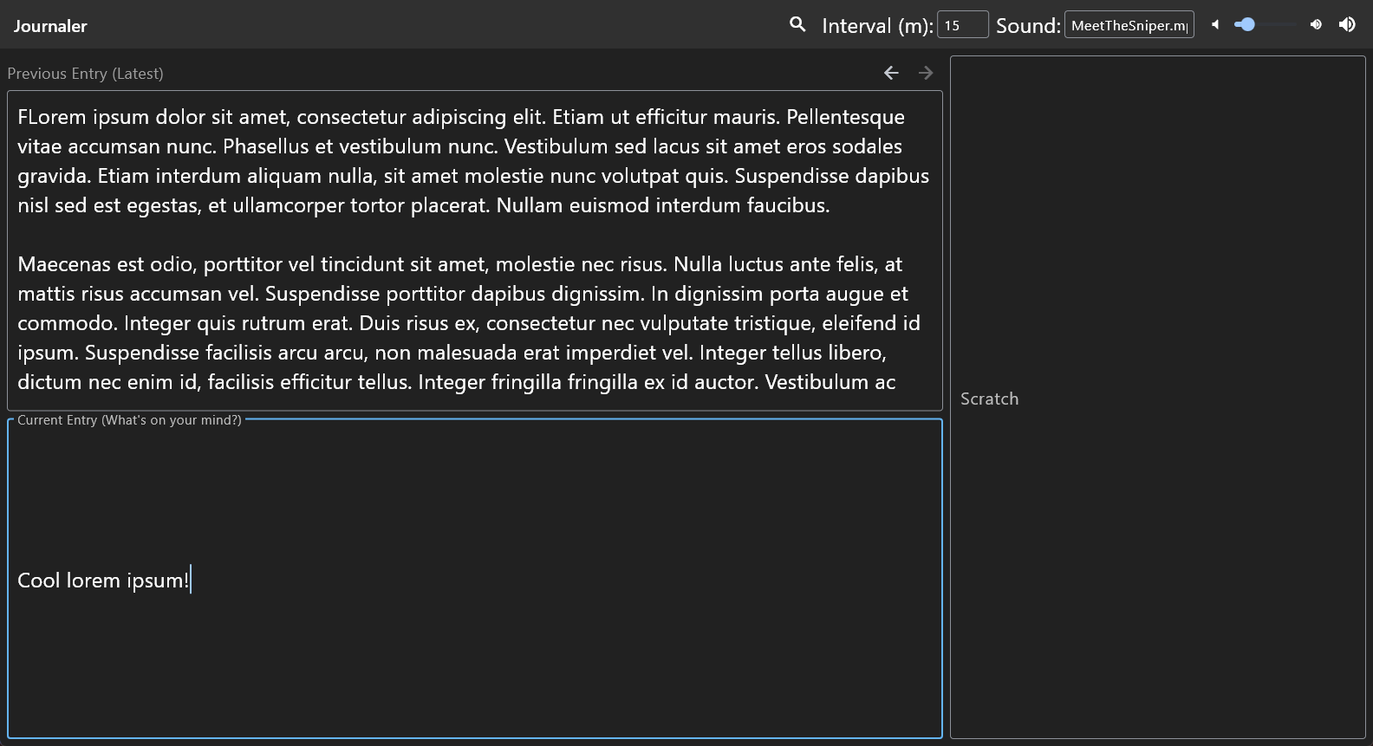Place cursor after "Cool lorem ipsum!" text
The image size is (1373, 746).
pos(190,581)
